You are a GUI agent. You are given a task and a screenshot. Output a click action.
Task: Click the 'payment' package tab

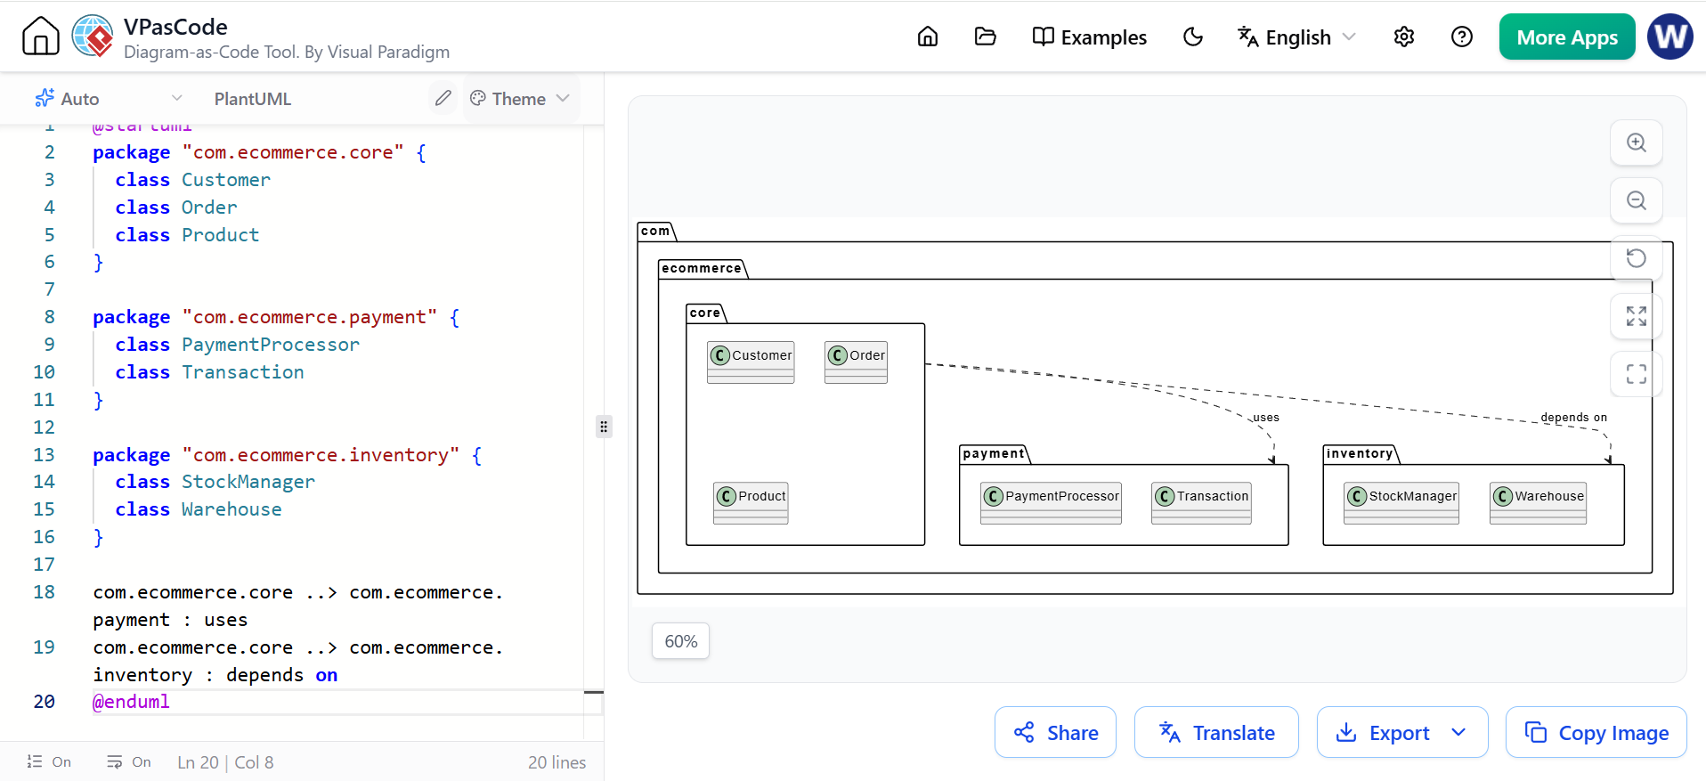point(994,454)
